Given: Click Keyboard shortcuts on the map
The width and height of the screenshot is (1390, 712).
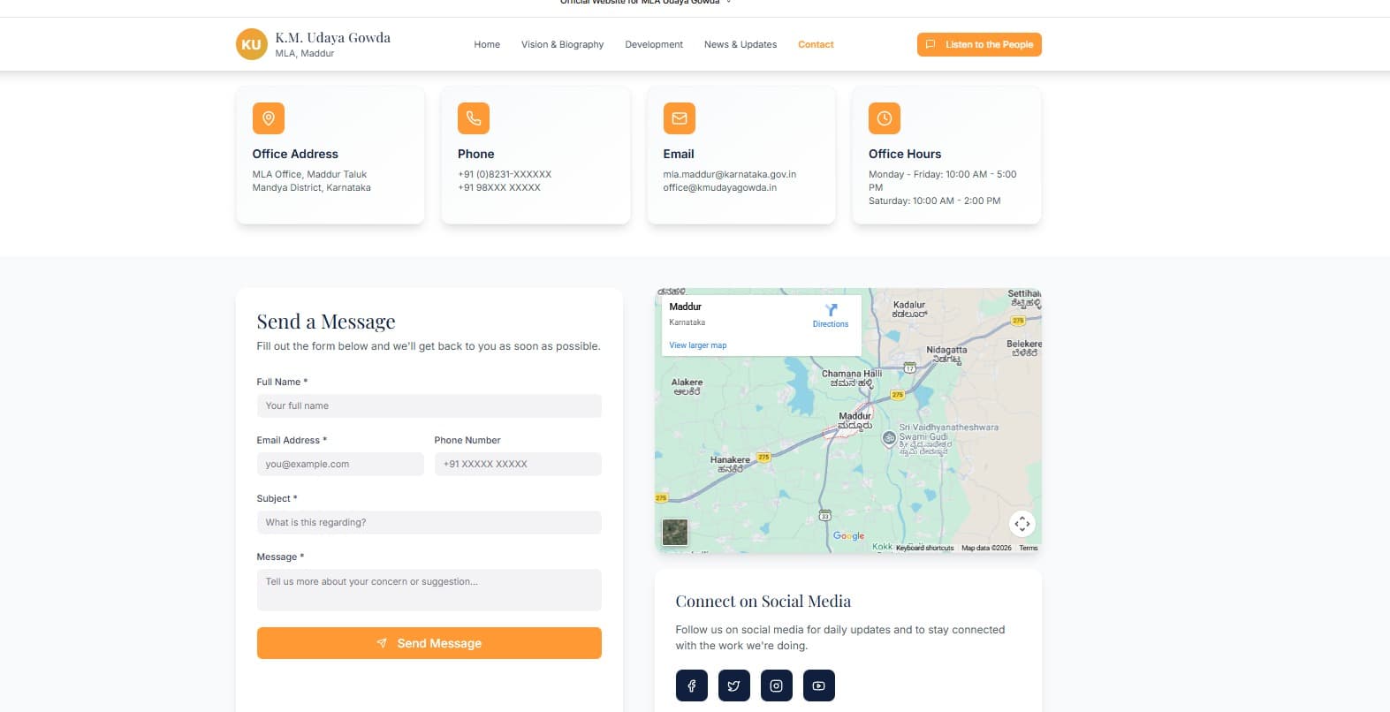Looking at the screenshot, I should [x=925, y=548].
